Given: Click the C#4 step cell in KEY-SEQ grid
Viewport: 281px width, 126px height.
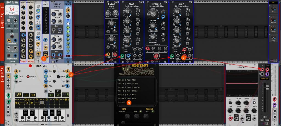Looking at the screenshot, I should [x=27, y=99].
